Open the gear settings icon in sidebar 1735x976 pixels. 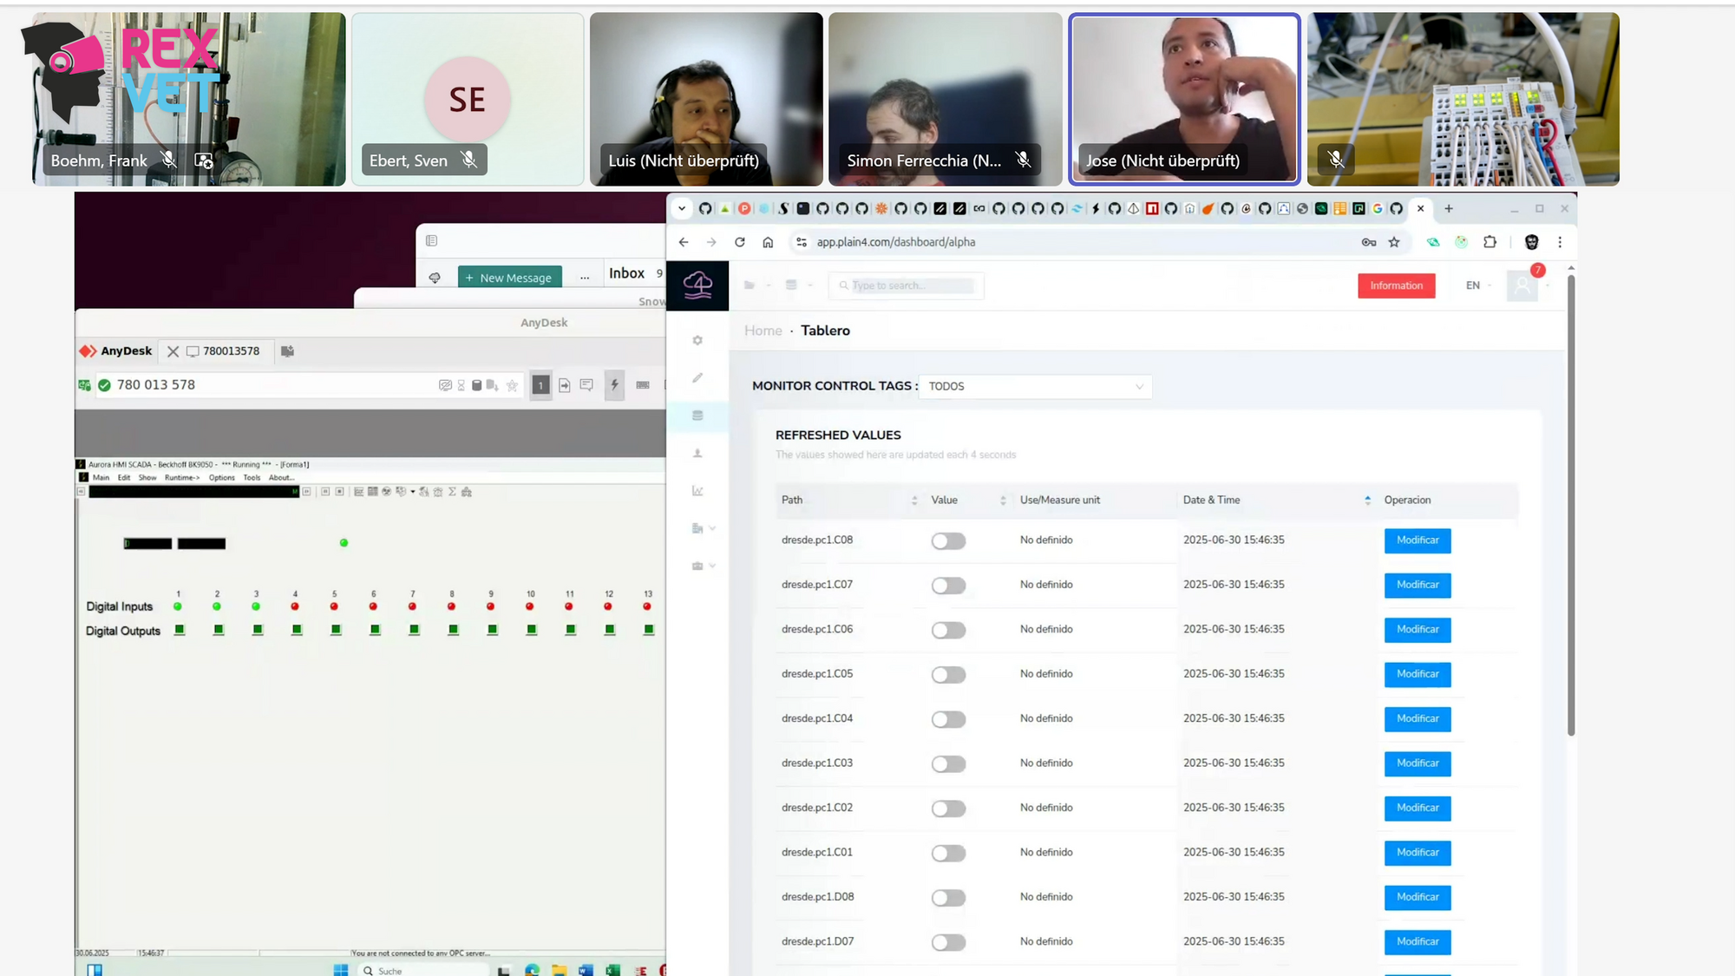pos(697,341)
